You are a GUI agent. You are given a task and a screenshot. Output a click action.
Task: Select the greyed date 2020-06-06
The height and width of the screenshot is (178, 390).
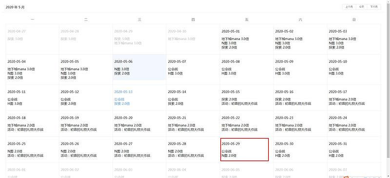284,170
